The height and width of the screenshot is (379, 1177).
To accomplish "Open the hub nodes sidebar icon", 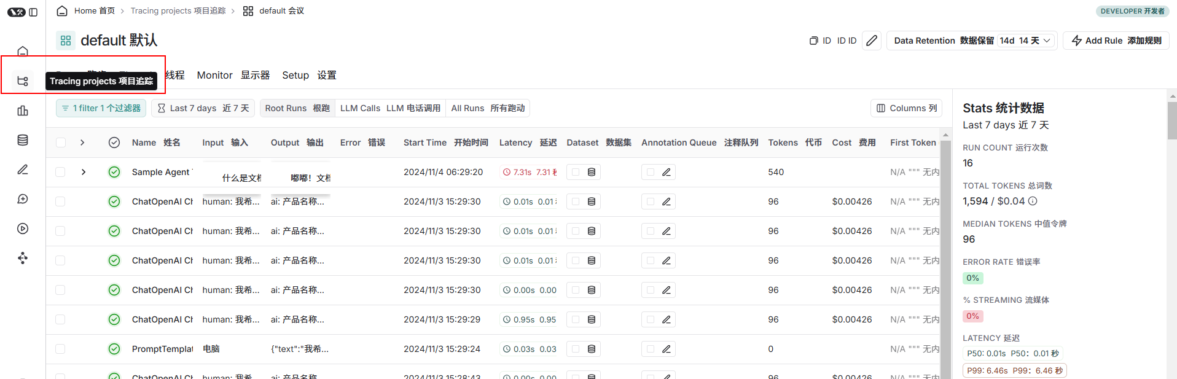I will pyautogui.click(x=23, y=258).
